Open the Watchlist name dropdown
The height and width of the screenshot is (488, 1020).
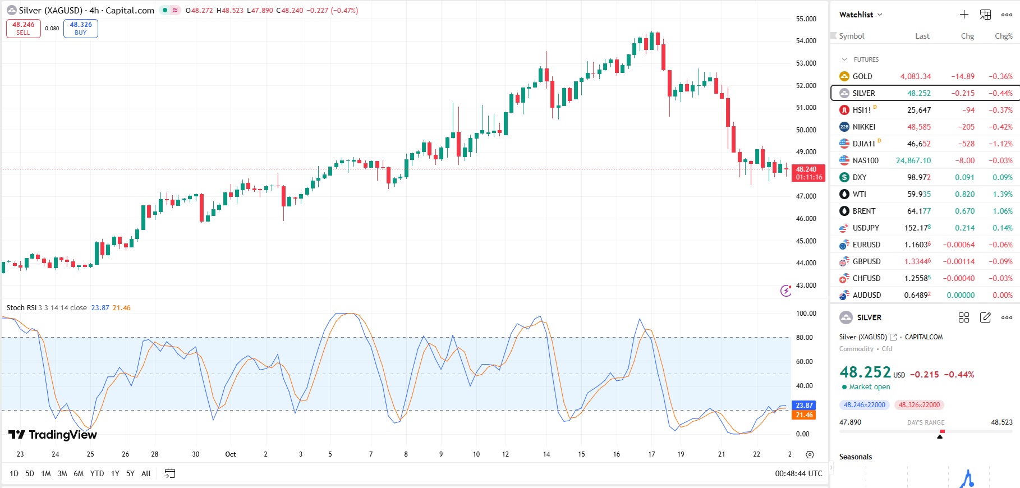(861, 15)
